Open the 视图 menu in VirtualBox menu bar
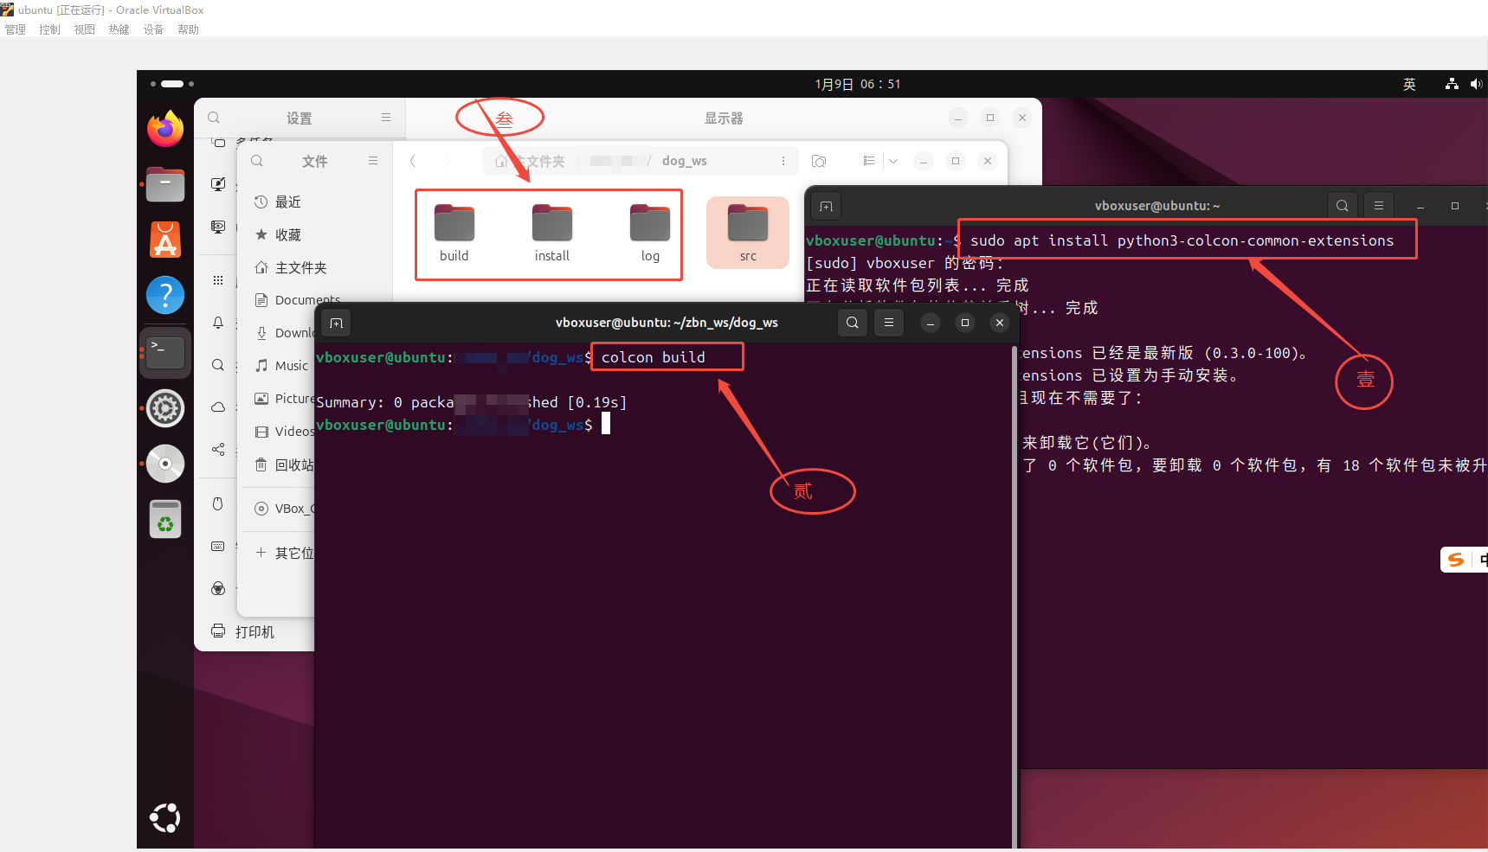Screen dimensions: 1488x852 pos(84,29)
